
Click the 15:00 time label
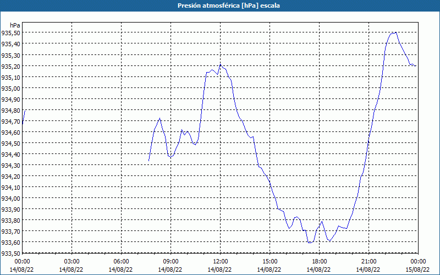tap(269, 262)
